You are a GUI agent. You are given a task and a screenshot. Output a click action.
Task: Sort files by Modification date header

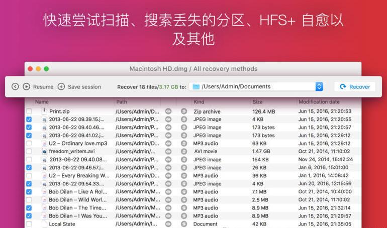pos(319,102)
